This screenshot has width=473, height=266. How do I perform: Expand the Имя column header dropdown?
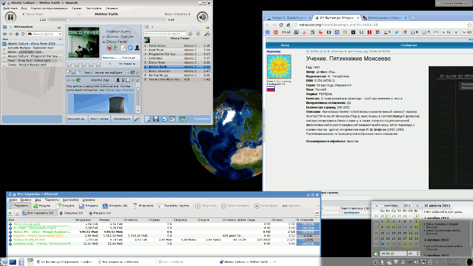point(60,39)
